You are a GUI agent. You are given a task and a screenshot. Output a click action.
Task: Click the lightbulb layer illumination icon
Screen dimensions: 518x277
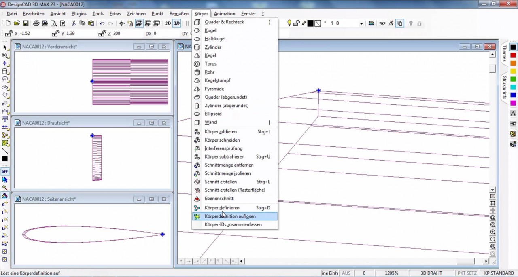tap(289, 23)
